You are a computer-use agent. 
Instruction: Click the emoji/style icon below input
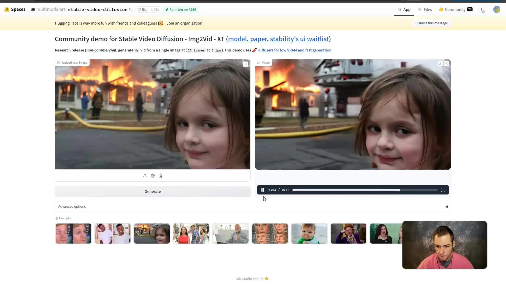pyautogui.click(x=153, y=175)
